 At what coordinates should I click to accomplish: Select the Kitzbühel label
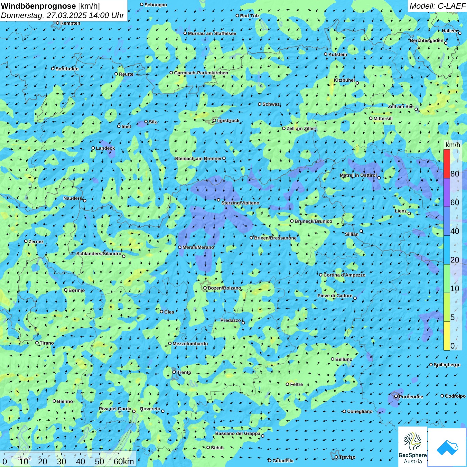[344, 80]
